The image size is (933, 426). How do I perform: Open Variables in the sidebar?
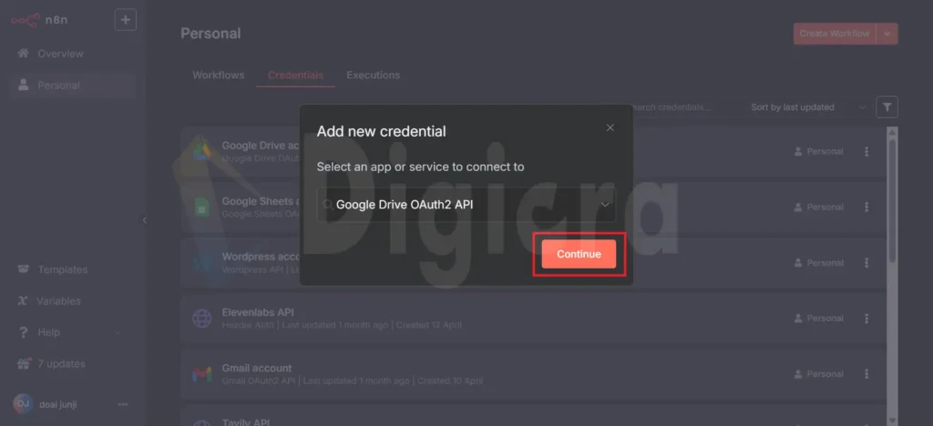[73, 301]
